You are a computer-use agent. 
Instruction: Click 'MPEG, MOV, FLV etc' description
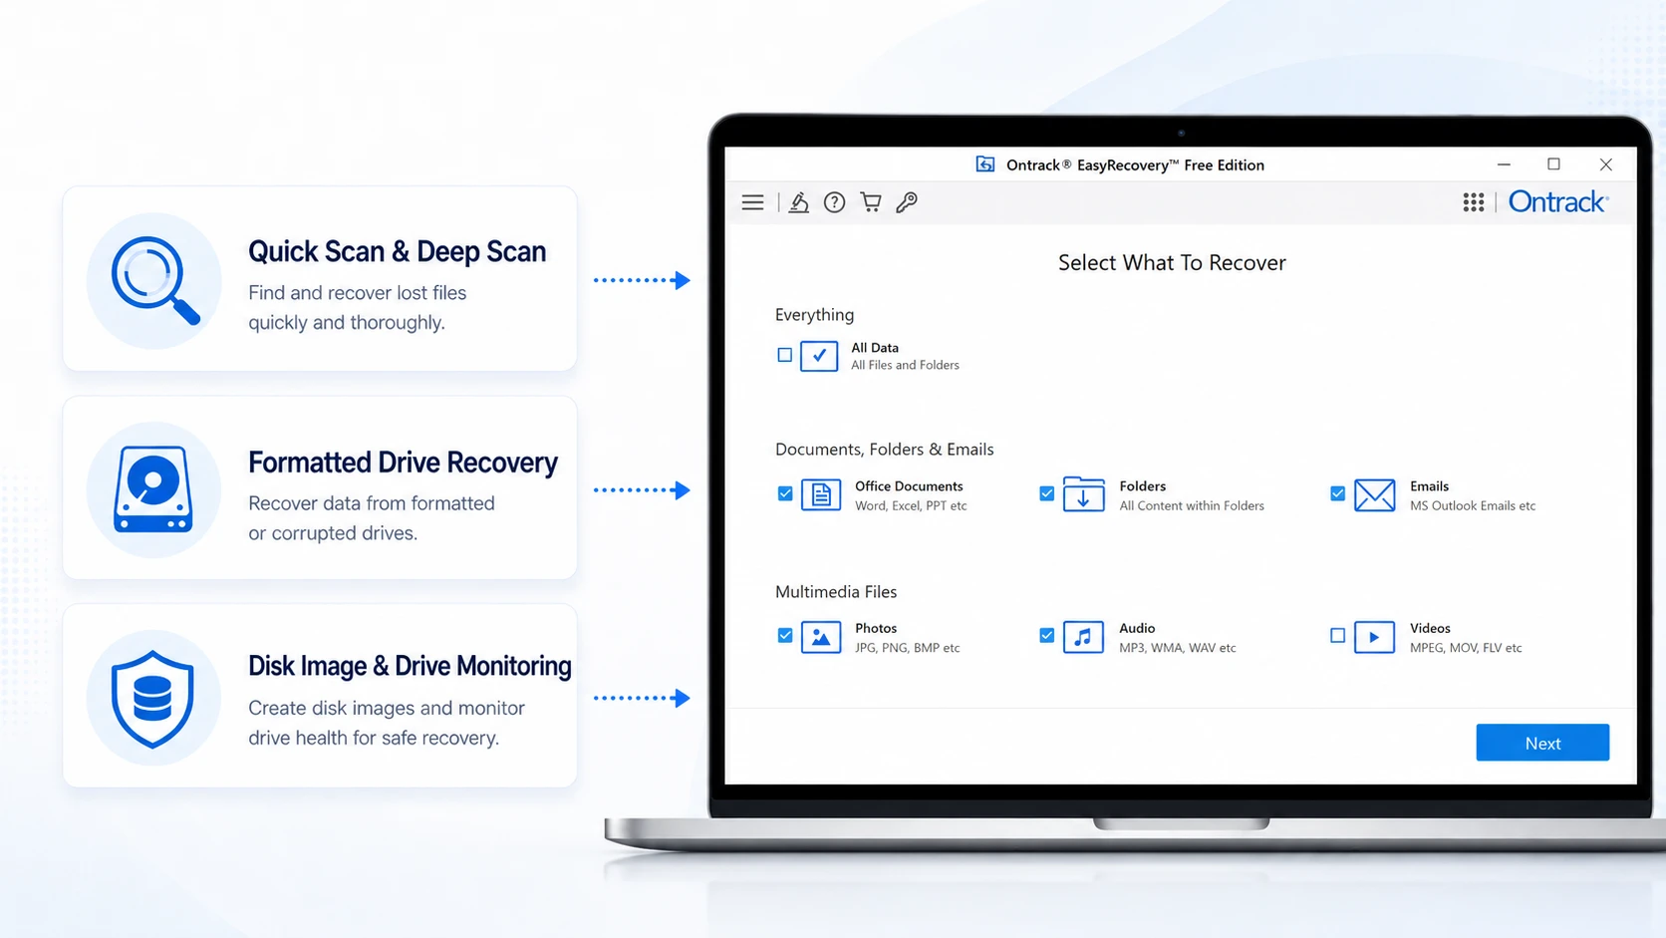tap(1466, 648)
